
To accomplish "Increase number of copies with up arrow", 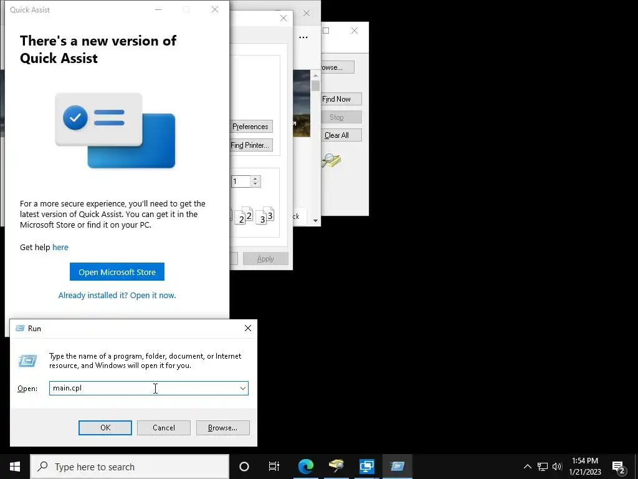I will (x=255, y=179).
